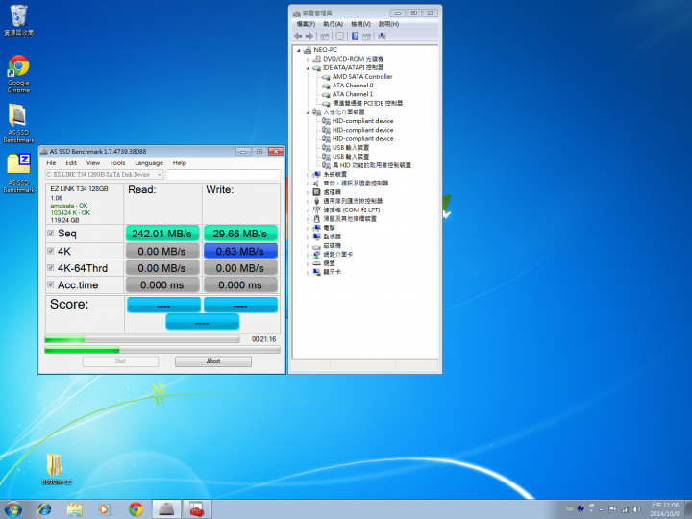Uncheck the Seq test checkbox
This screenshot has height=519, width=692.
[51, 233]
